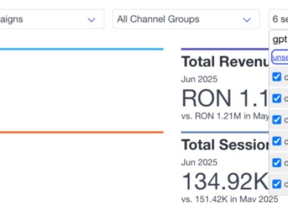The image size is (288, 221).
Task: Toggle the fourth checkbox in the list
Action: click(x=276, y=141)
